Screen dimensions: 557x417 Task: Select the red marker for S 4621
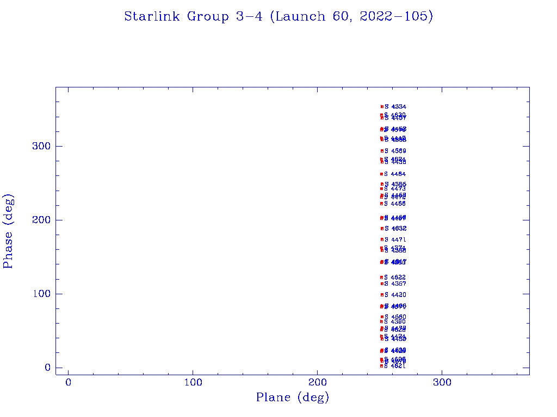pos(382,366)
